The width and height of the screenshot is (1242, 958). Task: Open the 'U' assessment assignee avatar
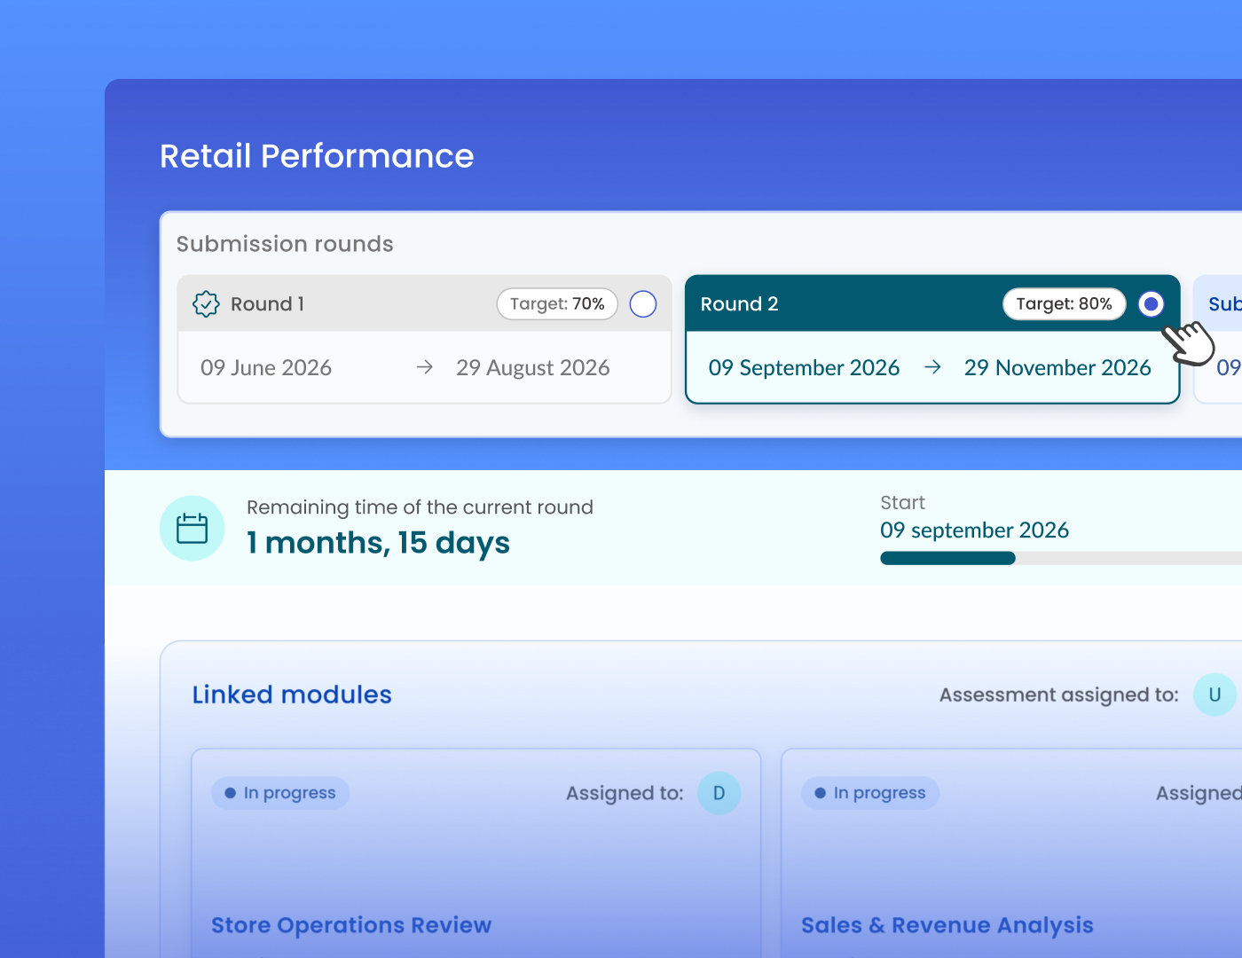(1214, 695)
